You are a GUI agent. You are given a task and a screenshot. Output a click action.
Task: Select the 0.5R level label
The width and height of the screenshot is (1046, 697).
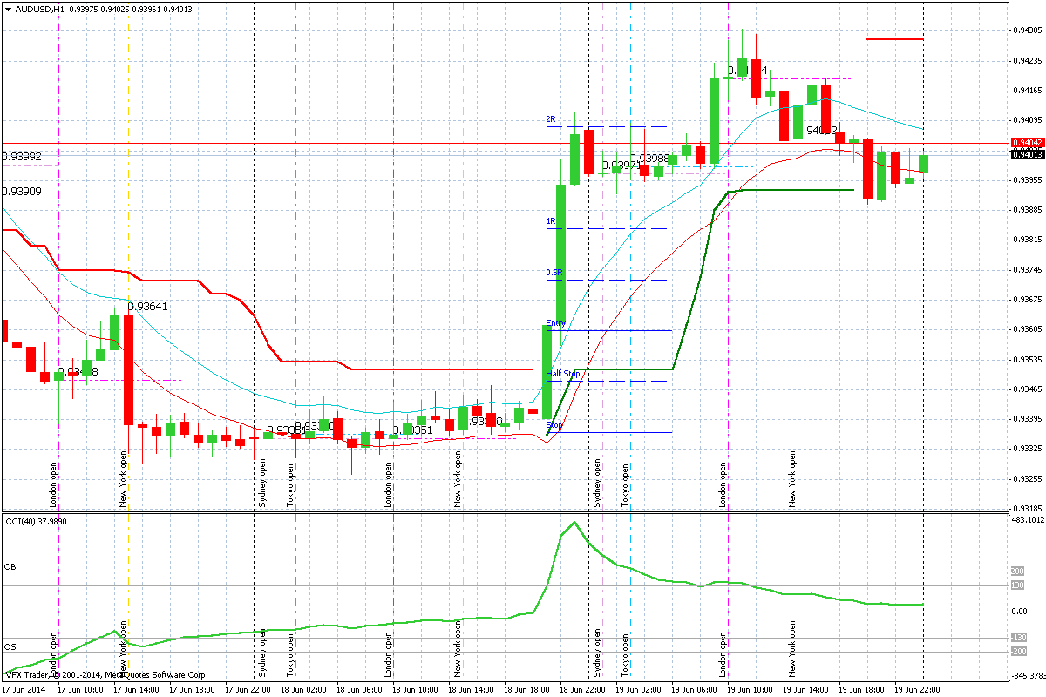[554, 273]
